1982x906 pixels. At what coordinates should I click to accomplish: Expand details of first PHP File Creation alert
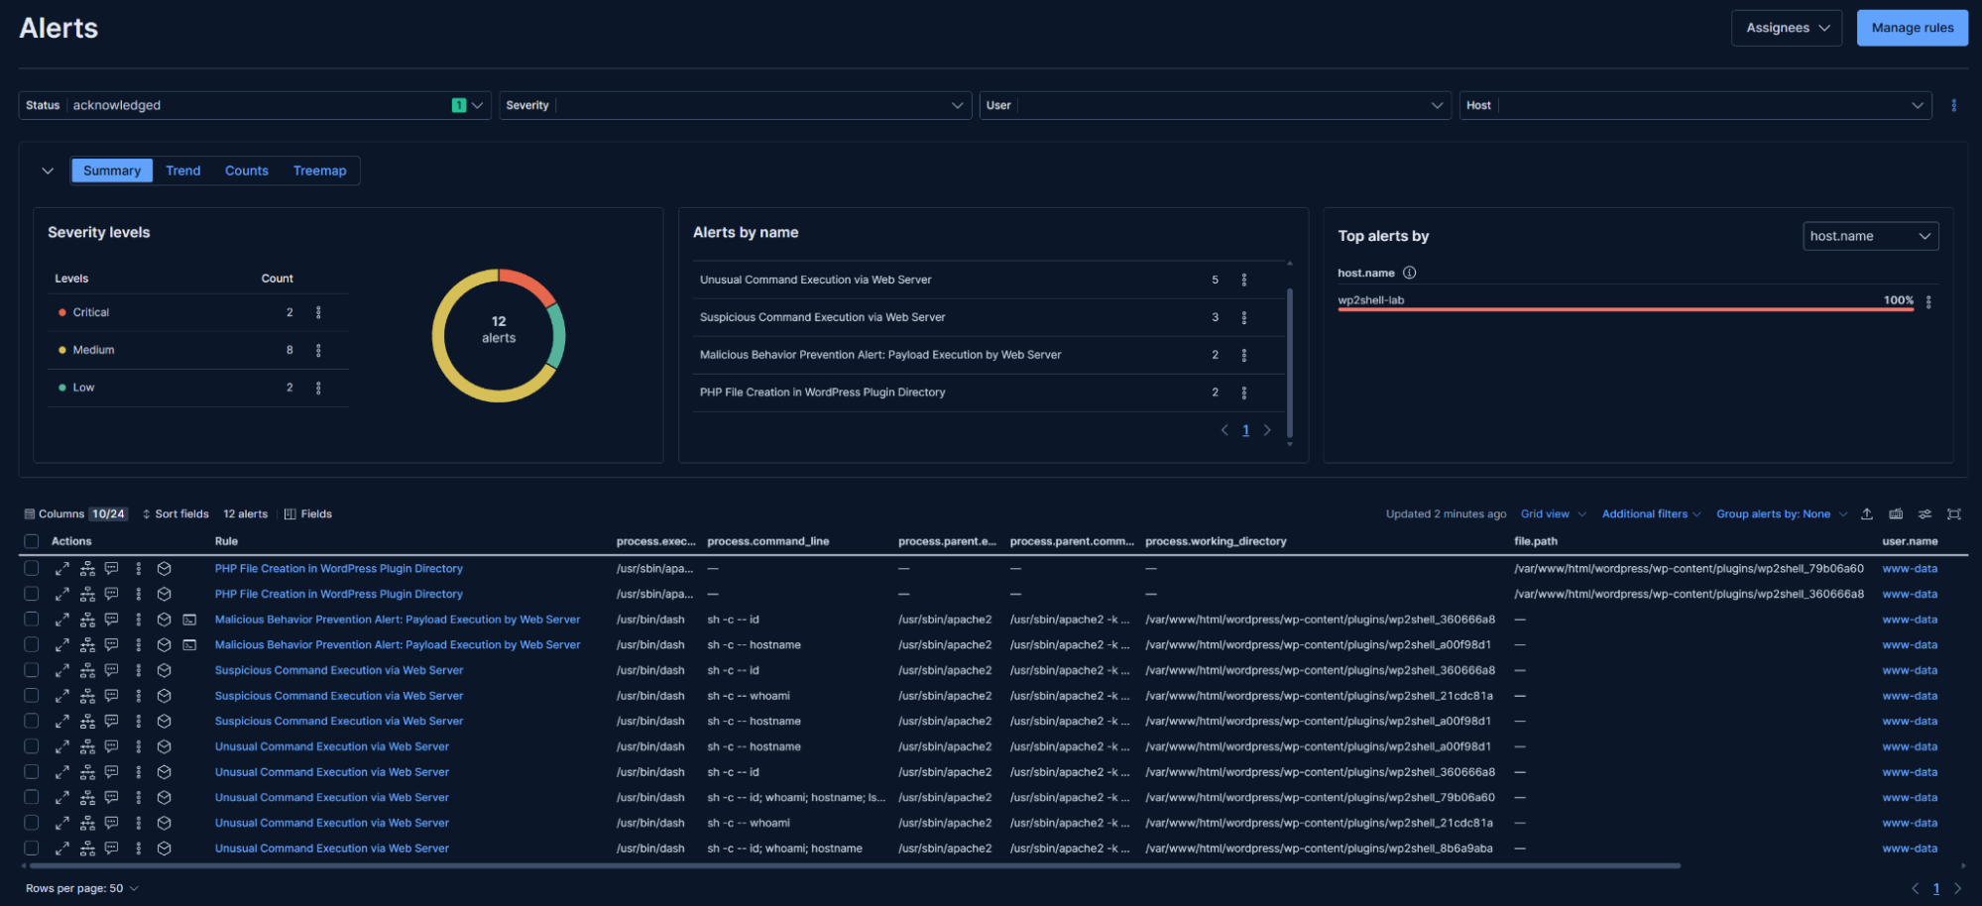coord(61,568)
